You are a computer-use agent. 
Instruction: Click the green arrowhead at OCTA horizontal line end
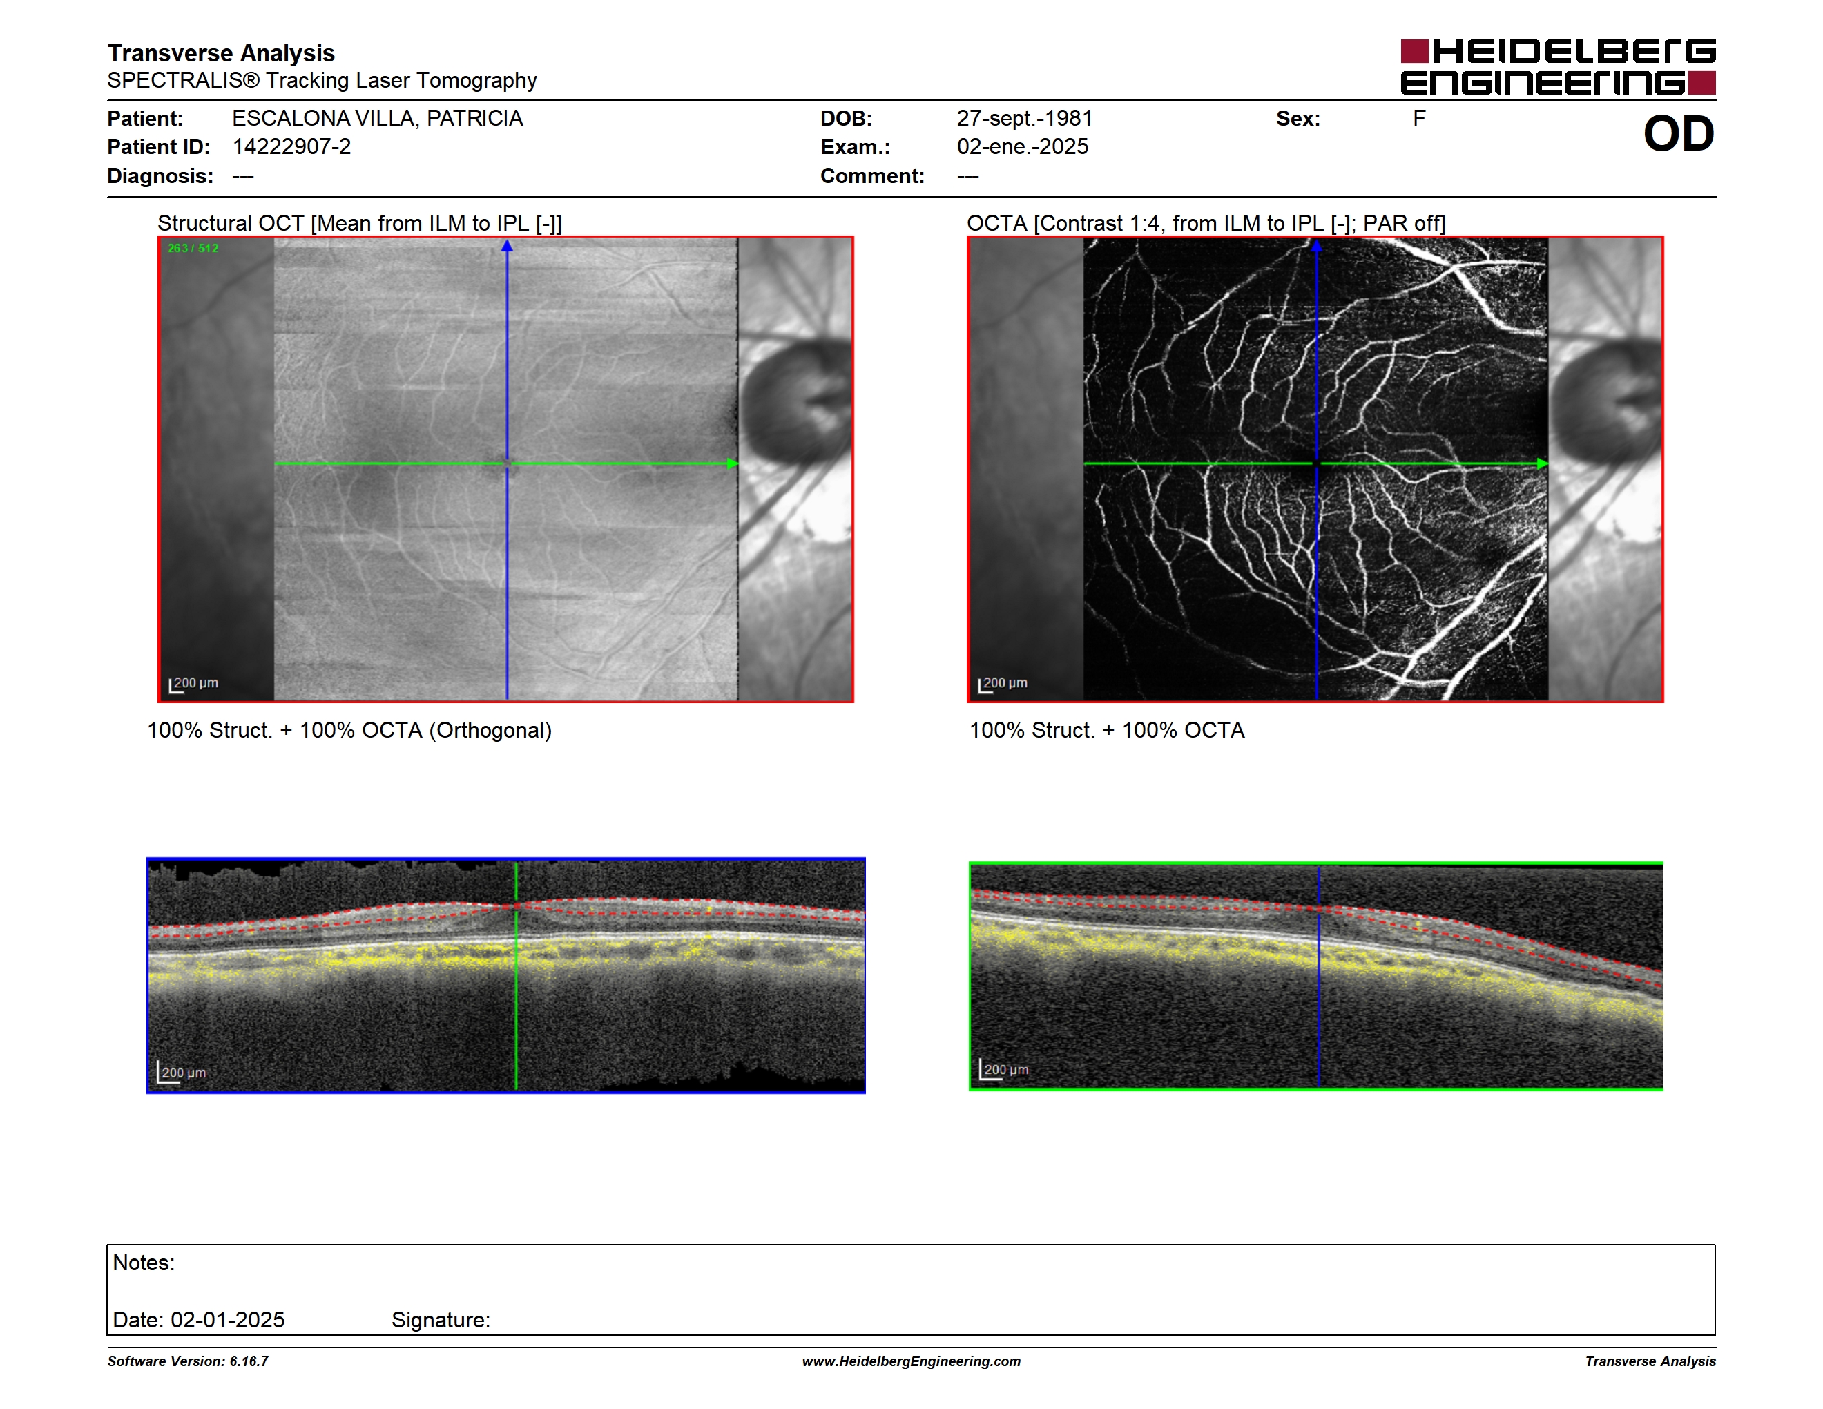pos(1542,463)
